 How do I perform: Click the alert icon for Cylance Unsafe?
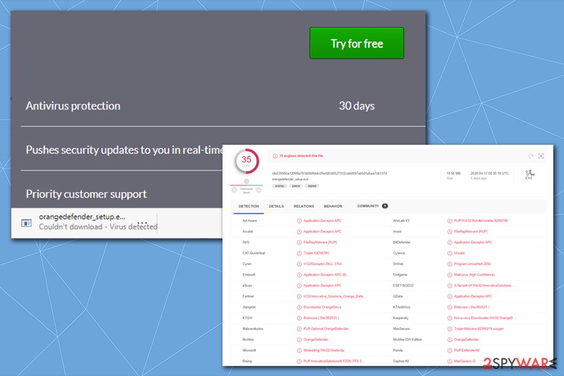449,253
